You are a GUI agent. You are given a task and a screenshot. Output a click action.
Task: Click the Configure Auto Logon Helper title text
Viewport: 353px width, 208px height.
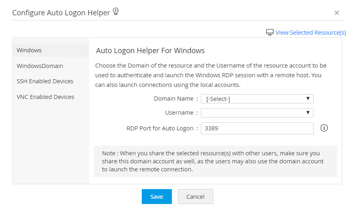coord(61,13)
